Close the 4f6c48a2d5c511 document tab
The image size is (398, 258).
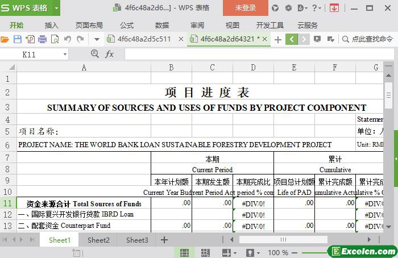[181, 39]
